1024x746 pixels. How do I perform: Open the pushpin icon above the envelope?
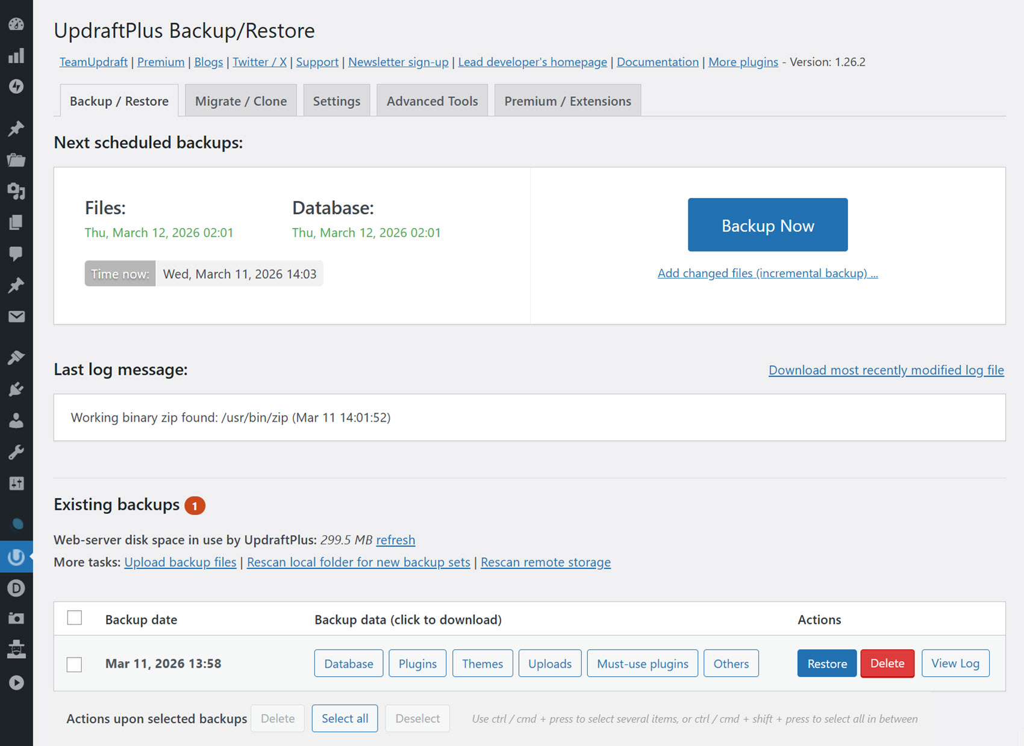(16, 285)
